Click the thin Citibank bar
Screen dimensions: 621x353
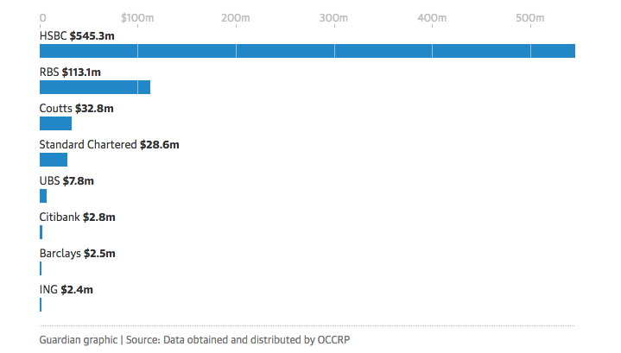(41, 232)
